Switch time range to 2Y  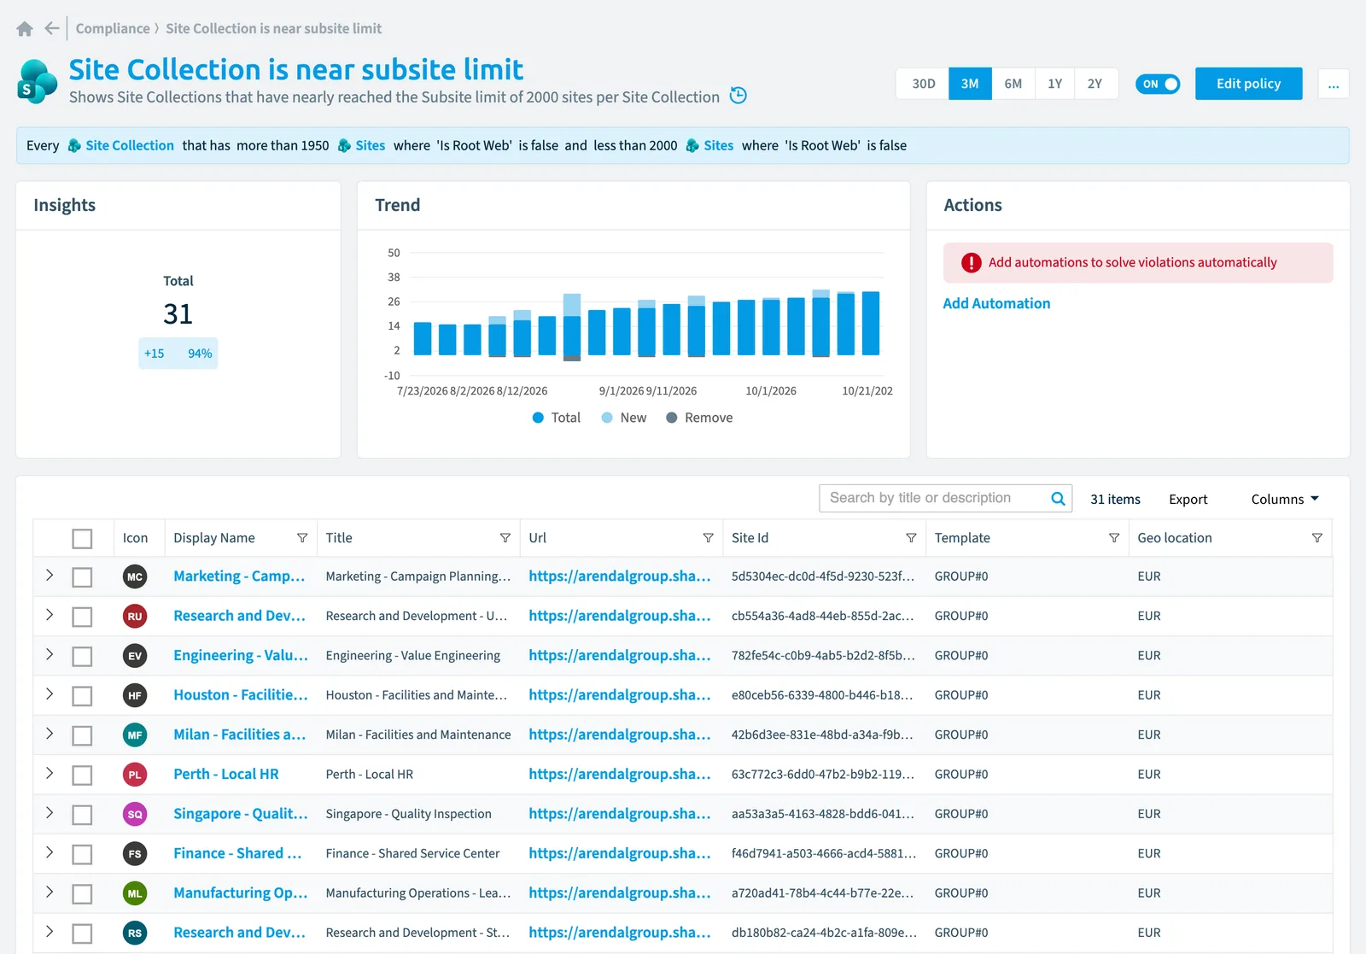tap(1095, 84)
